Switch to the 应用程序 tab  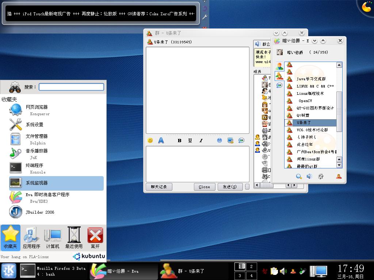pyautogui.click(x=32, y=237)
